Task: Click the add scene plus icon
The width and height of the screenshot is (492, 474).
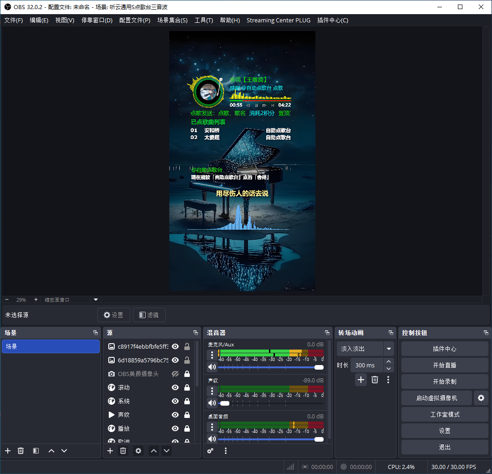Action: click(8, 451)
